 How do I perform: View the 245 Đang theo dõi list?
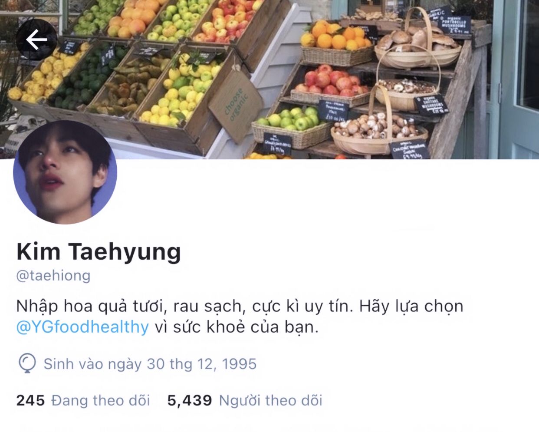point(83,400)
